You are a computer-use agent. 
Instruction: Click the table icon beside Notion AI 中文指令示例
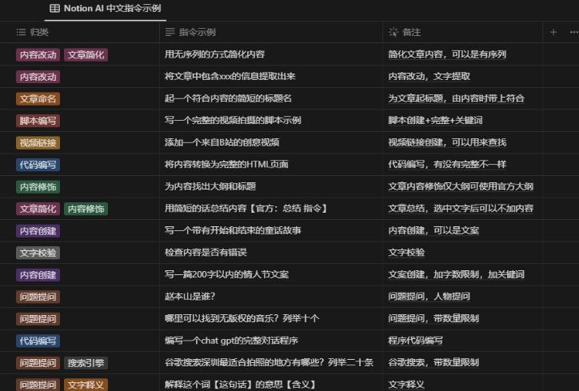tap(54, 9)
